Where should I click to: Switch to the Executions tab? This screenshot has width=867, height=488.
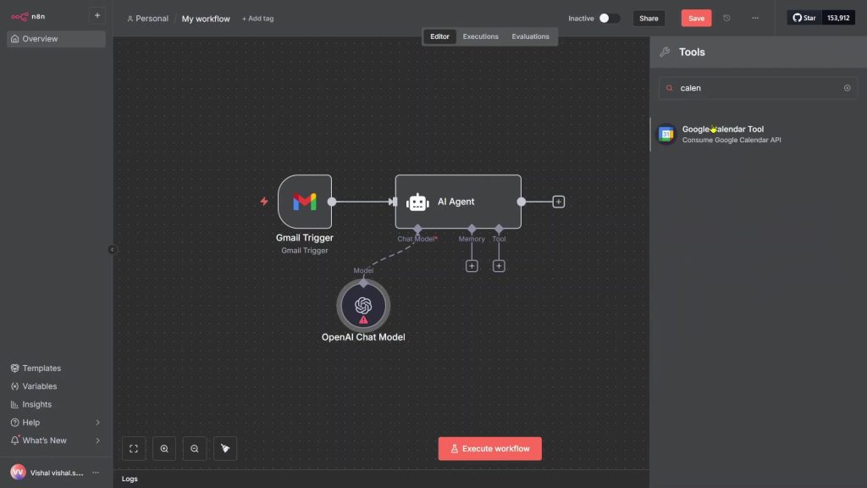coord(480,36)
